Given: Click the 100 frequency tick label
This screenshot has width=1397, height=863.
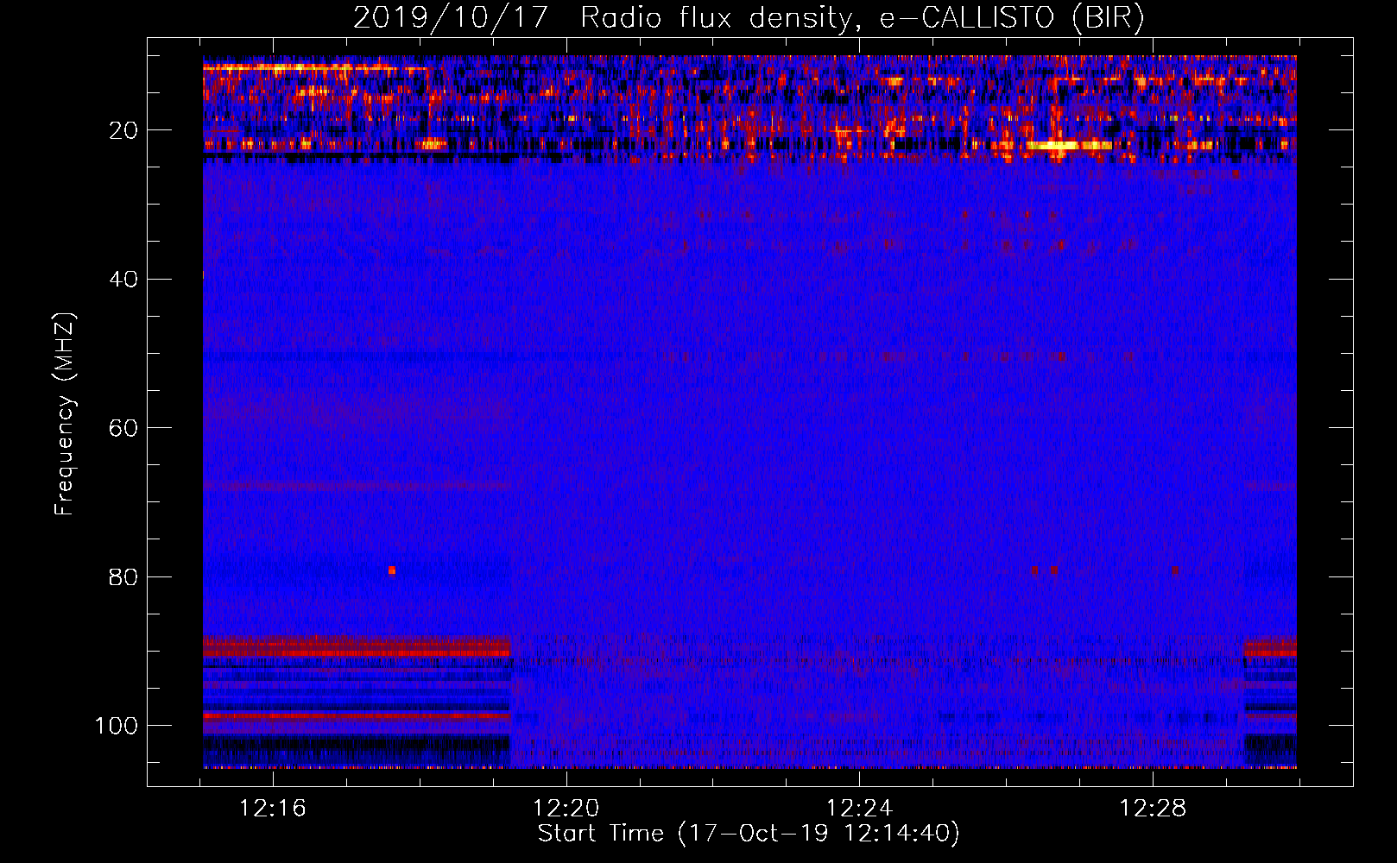Looking at the screenshot, I should (x=117, y=726).
